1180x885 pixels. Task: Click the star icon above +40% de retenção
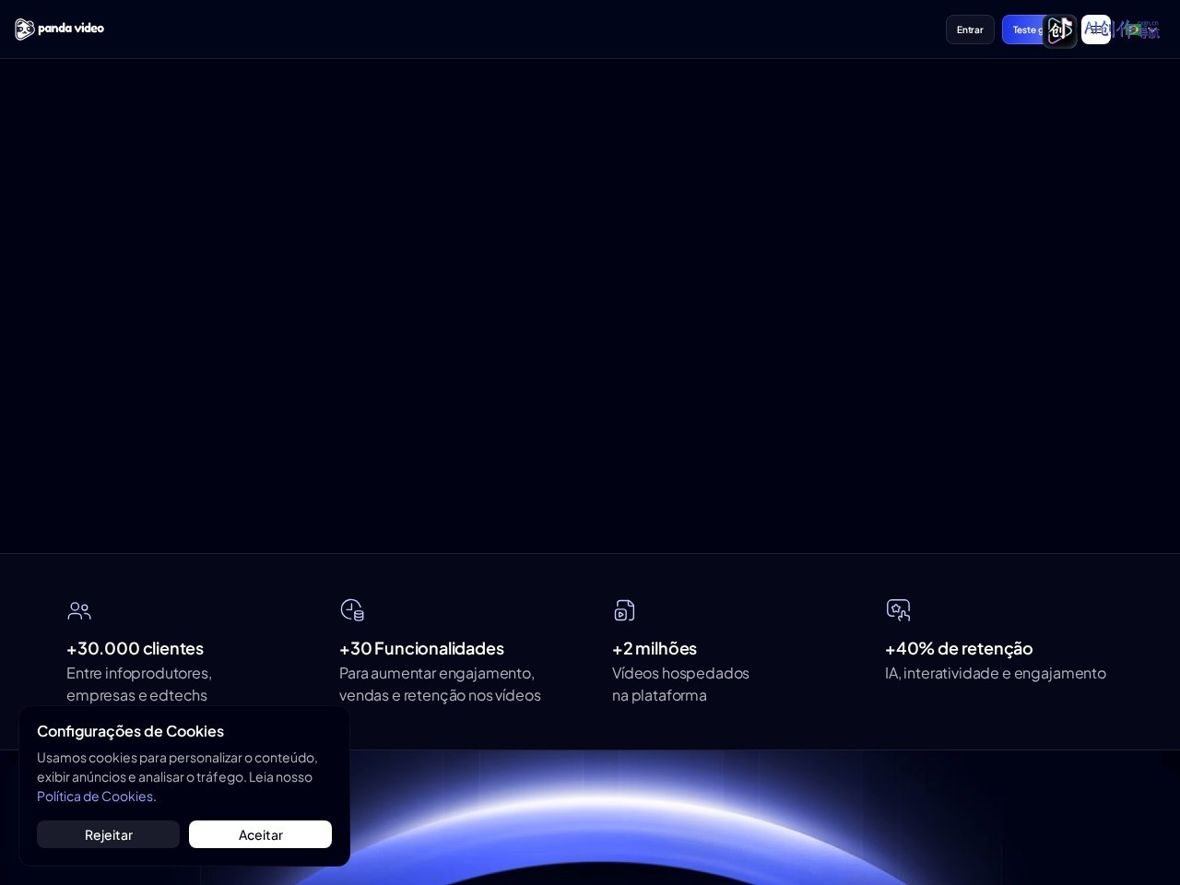coord(898,610)
